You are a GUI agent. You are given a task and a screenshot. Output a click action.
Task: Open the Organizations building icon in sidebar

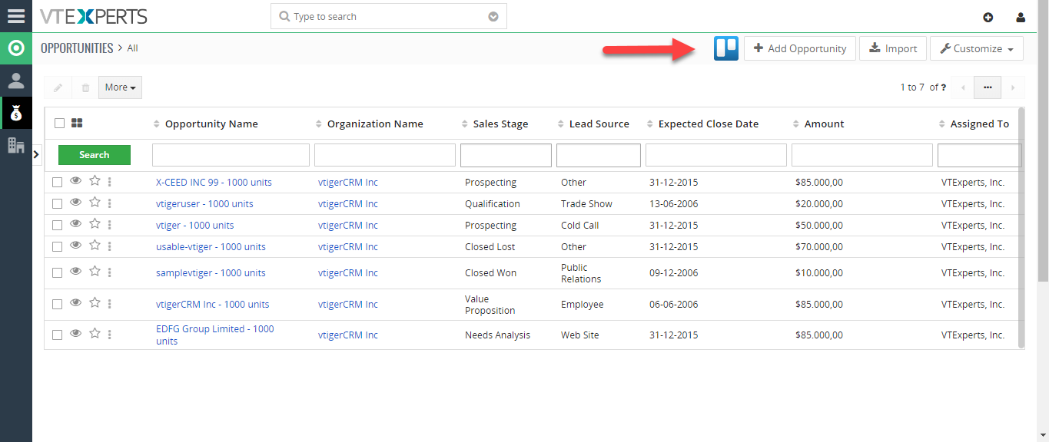coord(16,145)
